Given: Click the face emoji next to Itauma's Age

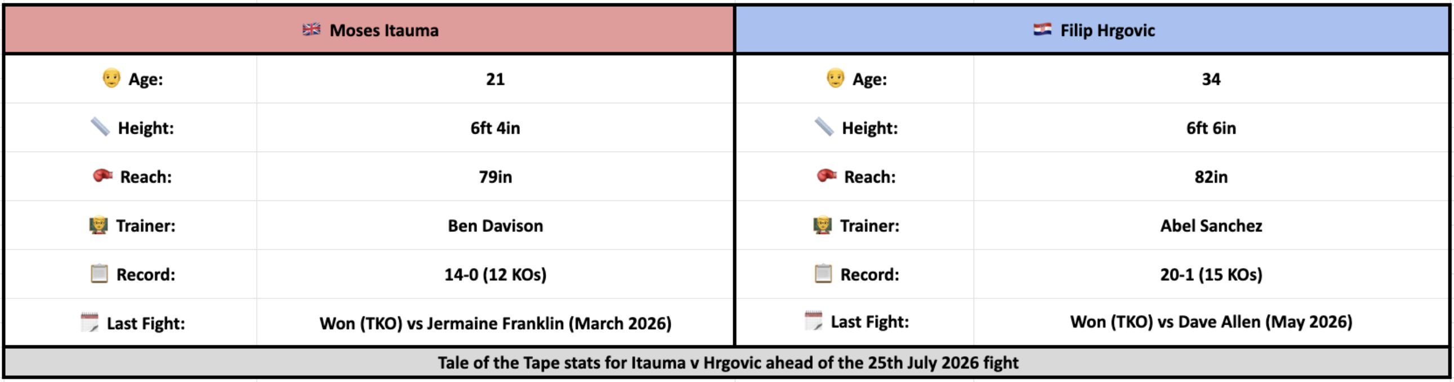Looking at the screenshot, I should 111,78.
